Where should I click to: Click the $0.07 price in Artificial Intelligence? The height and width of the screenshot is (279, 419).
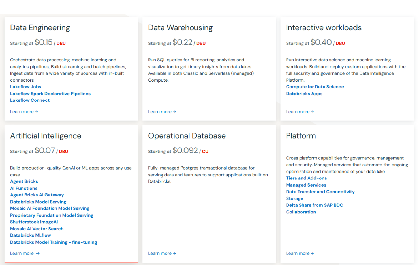tap(45, 151)
